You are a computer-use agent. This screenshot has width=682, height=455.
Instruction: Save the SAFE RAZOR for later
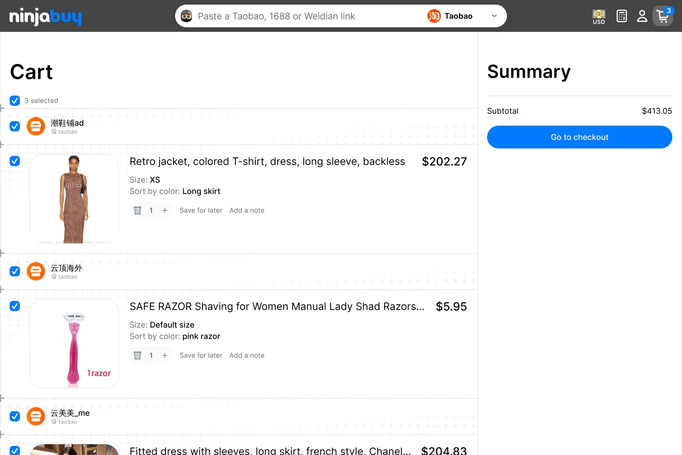[x=201, y=355]
